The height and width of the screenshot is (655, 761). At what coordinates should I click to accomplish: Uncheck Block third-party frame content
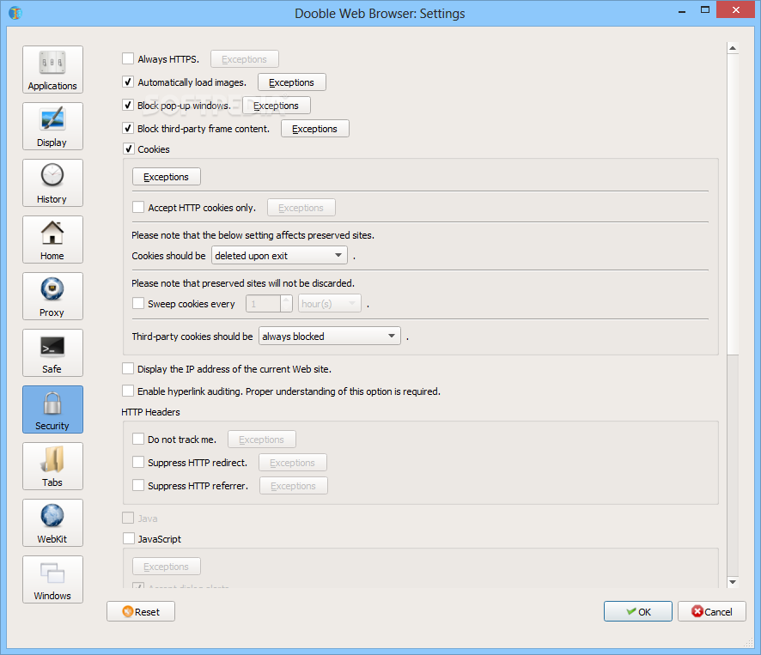click(128, 129)
